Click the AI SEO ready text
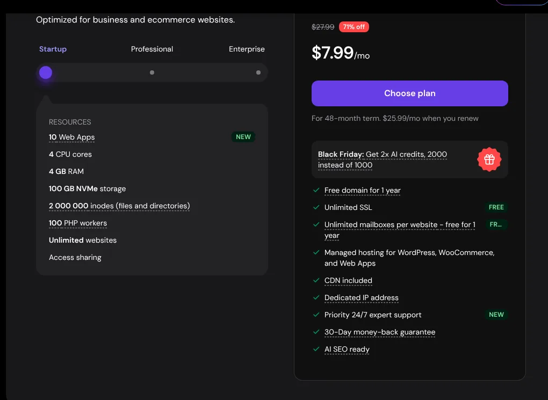This screenshot has width=548, height=400. [x=347, y=350]
